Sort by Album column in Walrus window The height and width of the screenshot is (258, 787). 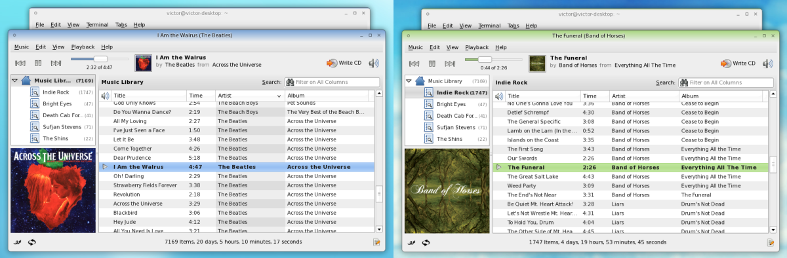point(329,96)
